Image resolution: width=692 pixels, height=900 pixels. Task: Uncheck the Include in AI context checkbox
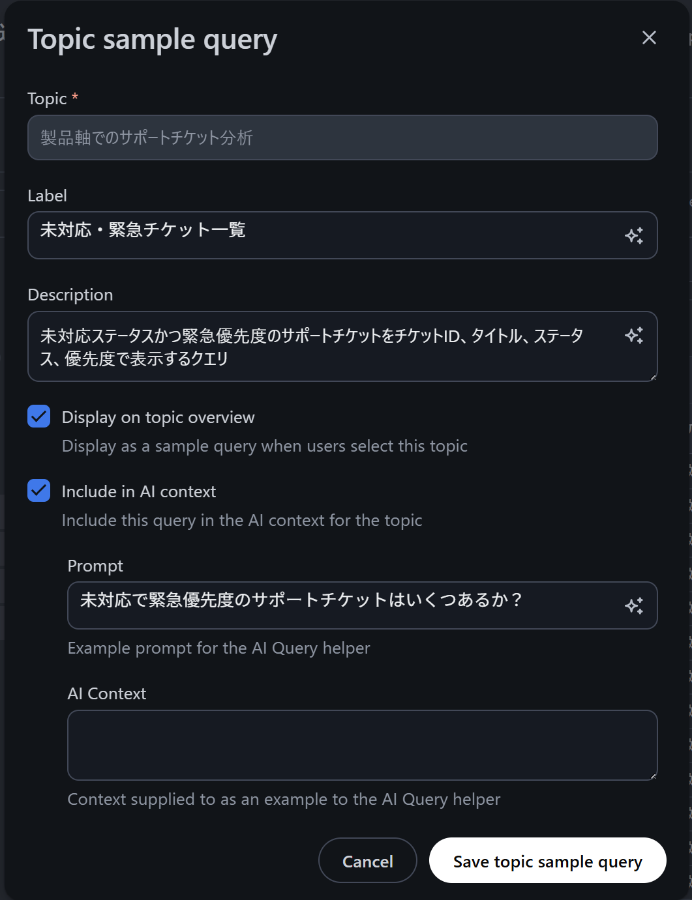(39, 491)
